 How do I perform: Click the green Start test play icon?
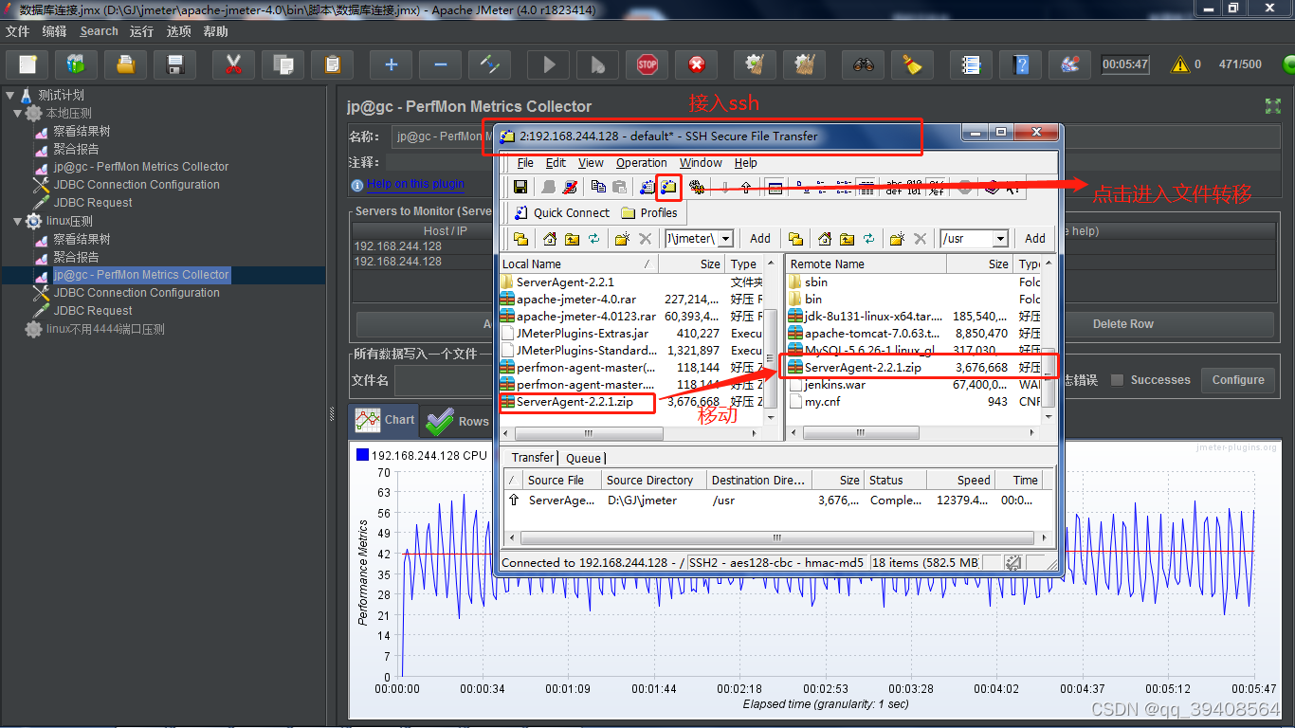549,64
